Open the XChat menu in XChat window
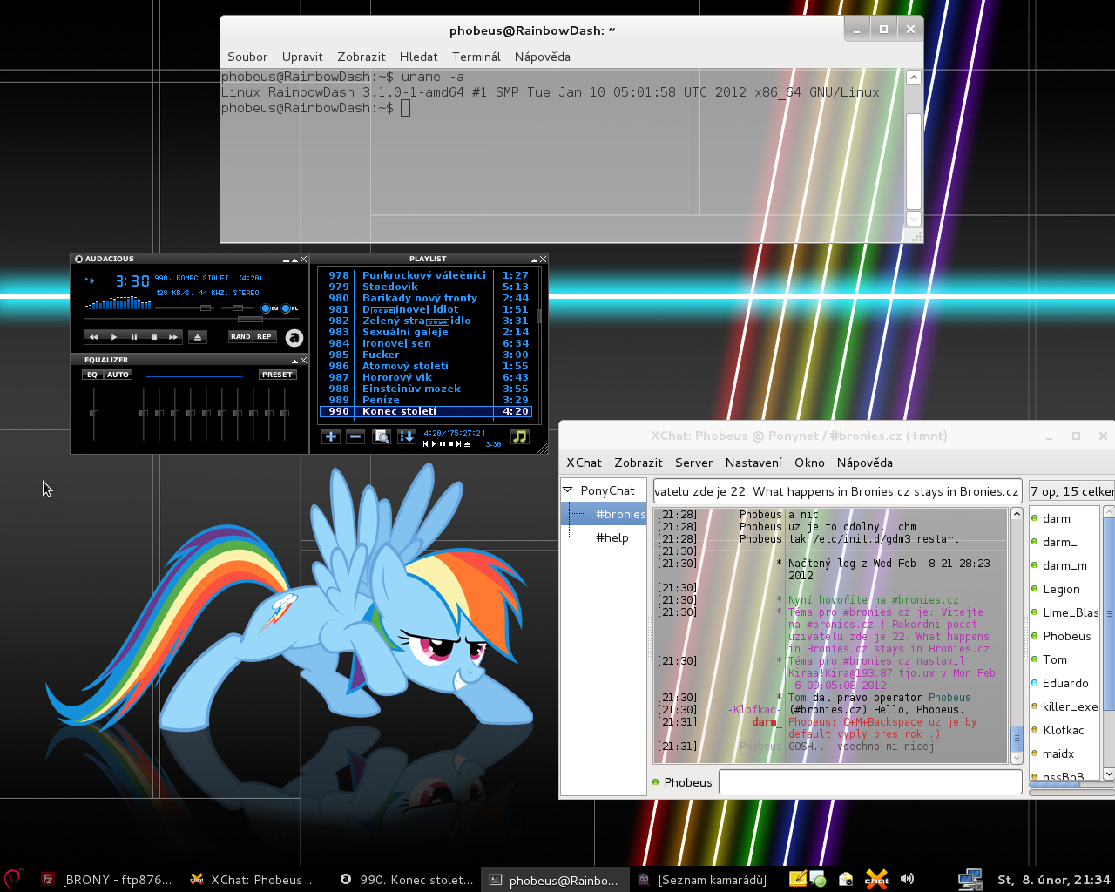1115x892 pixels. click(584, 463)
